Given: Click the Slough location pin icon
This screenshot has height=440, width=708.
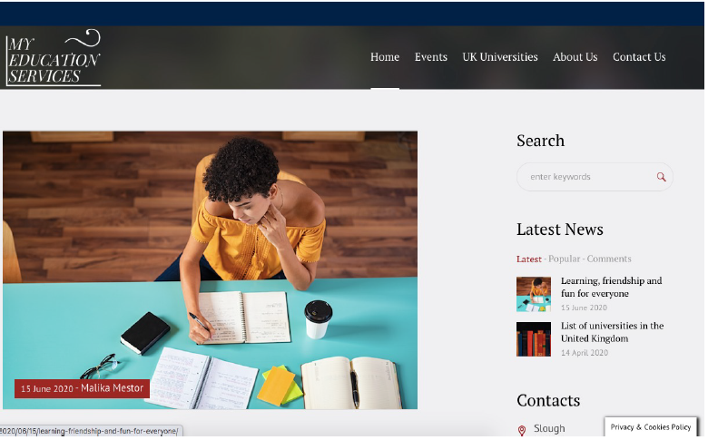Looking at the screenshot, I should point(522,430).
